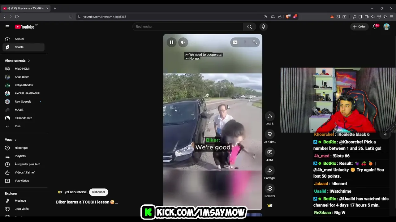Start voice search with the microphone

coord(264,27)
